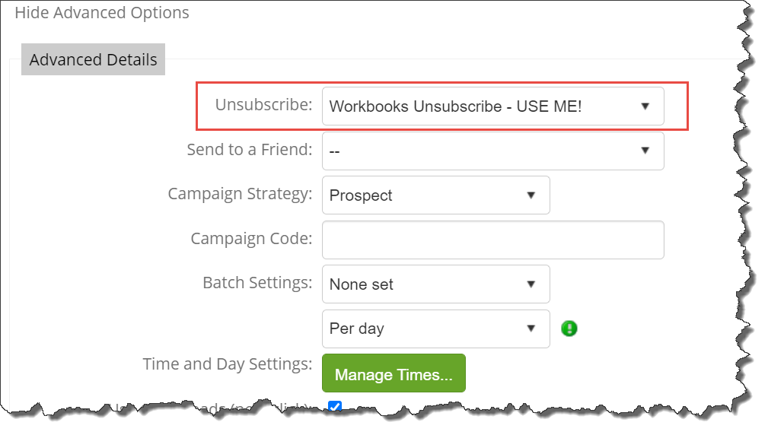This screenshot has height=435, width=768.
Task: Click the Batch Settings dropdown arrow
Action: point(531,284)
